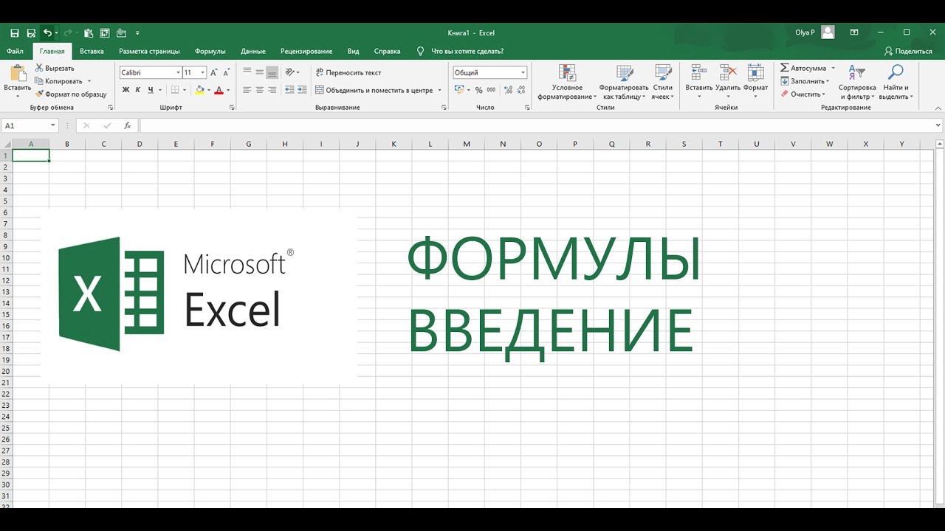Toggle underline Ч formatting

tap(151, 90)
